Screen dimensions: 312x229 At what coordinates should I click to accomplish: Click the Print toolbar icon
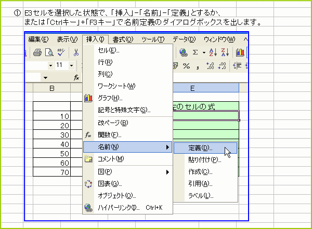pos(37,52)
